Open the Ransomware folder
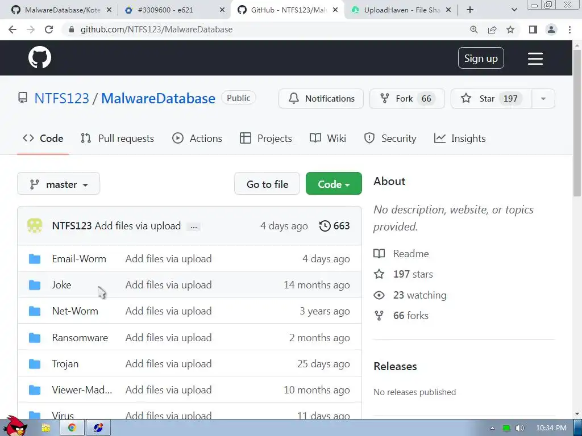This screenshot has height=436, width=582. [x=80, y=338]
